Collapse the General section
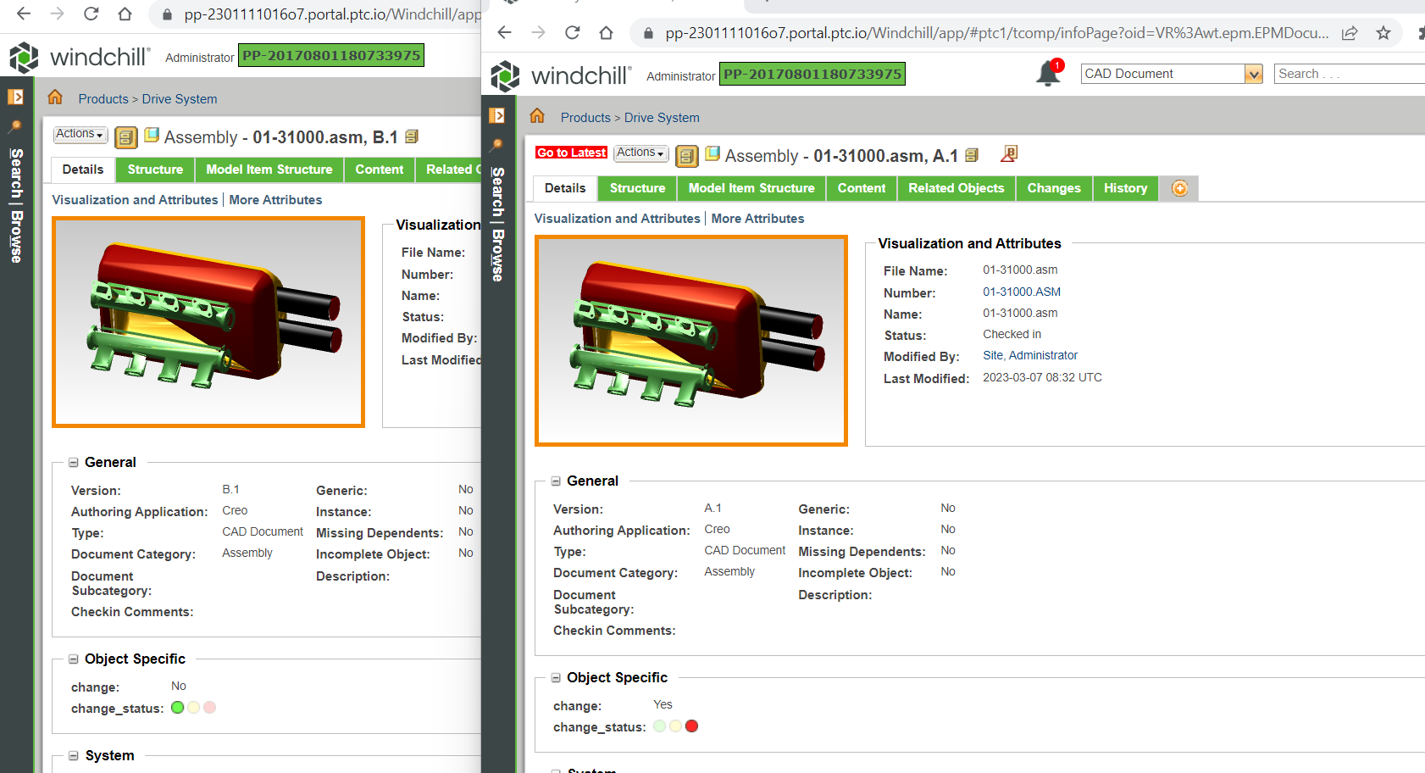 556,481
